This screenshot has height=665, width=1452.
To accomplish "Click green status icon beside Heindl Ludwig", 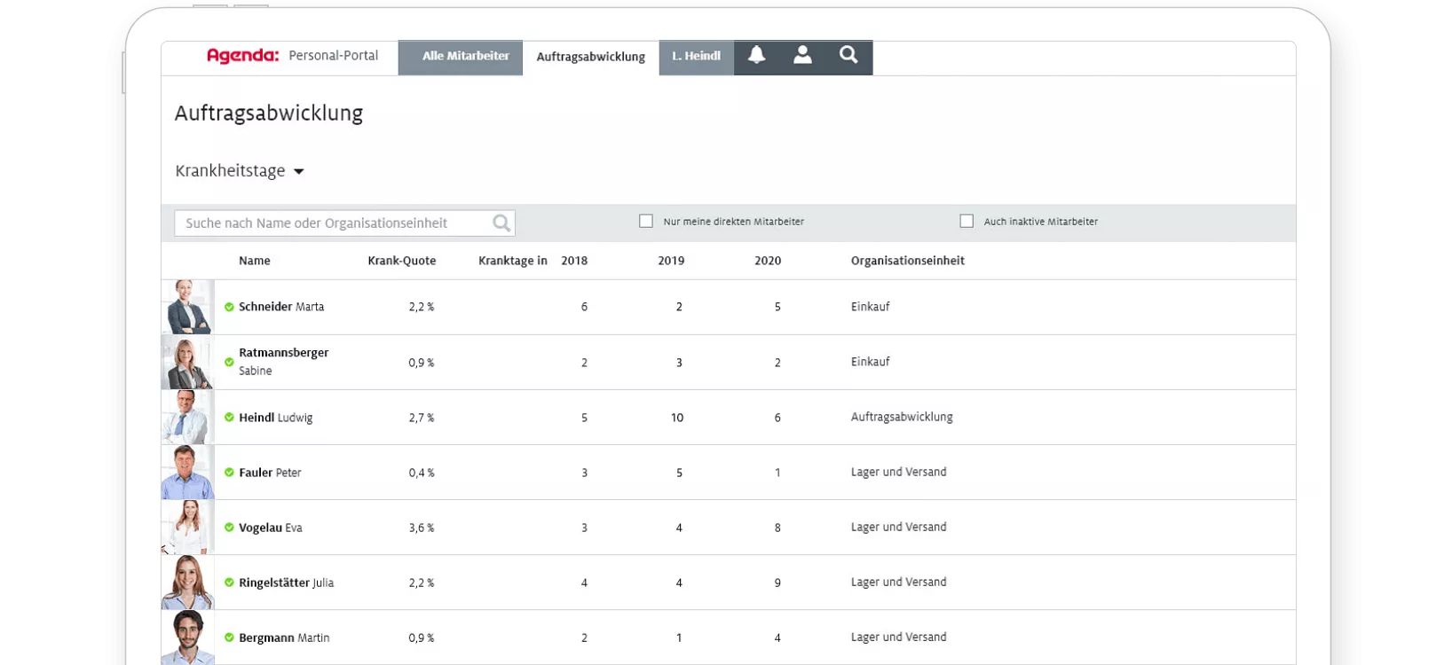I will click(x=229, y=418).
